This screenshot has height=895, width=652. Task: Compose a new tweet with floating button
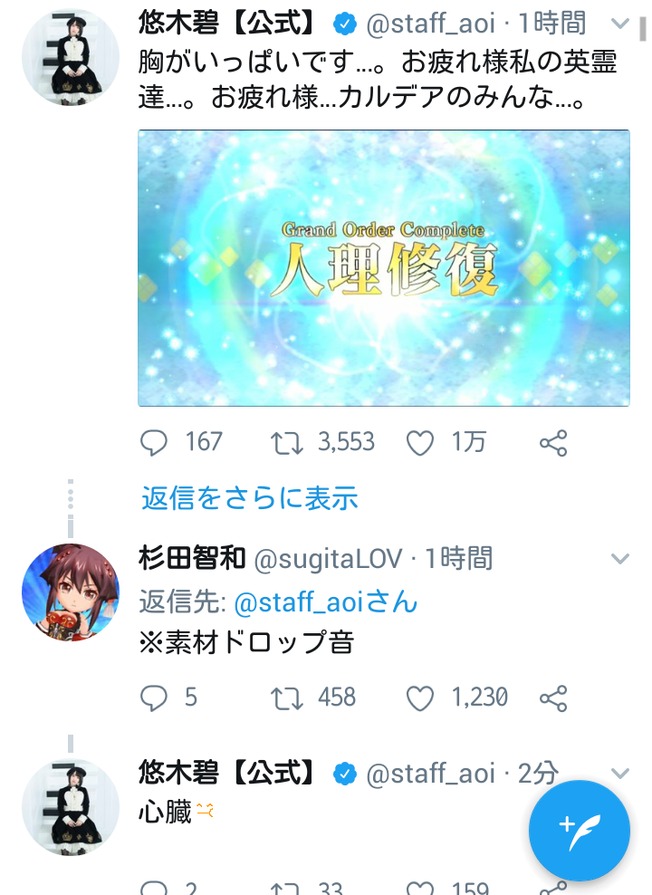579,831
